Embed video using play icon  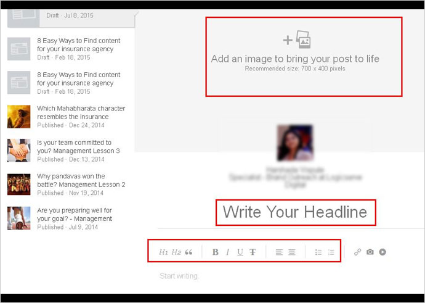click(382, 252)
